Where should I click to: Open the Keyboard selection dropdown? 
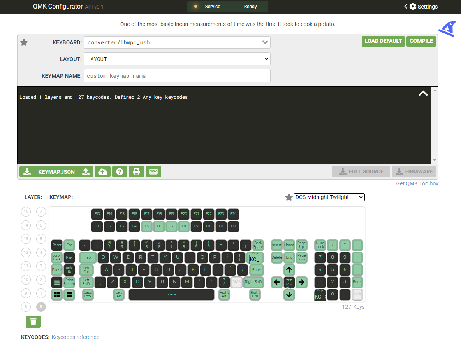click(x=177, y=42)
